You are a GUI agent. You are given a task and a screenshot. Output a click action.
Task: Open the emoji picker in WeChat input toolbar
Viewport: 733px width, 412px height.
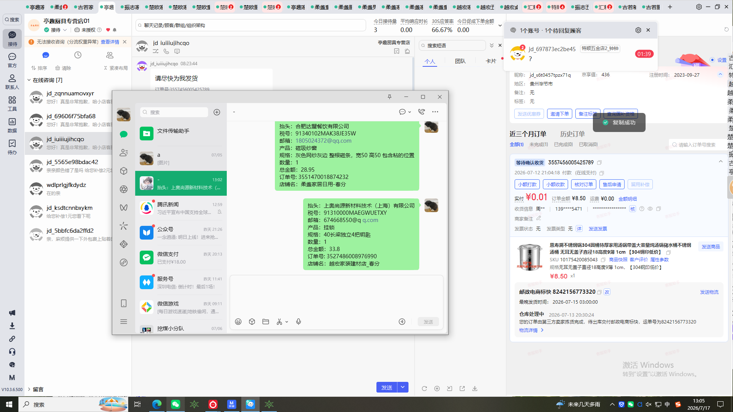[238, 322]
